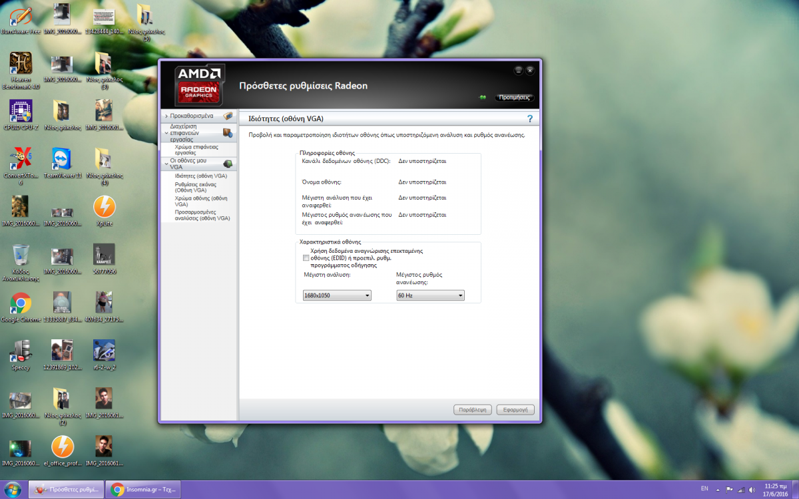Select the Κάδος Ανακύκλωσης recycle bin
This screenshot has width=799, height=499.
pos(21,263)
